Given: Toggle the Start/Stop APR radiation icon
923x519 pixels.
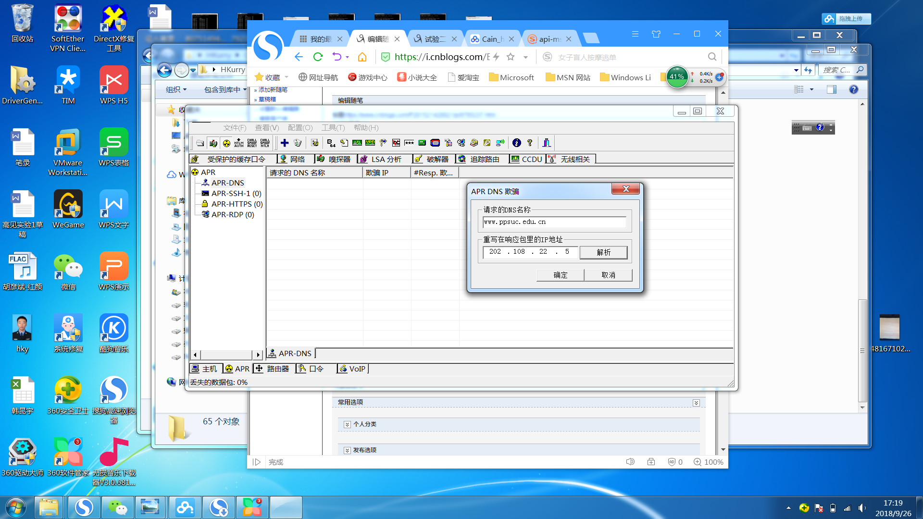Looking at the screenshot, I should (226, 143).
